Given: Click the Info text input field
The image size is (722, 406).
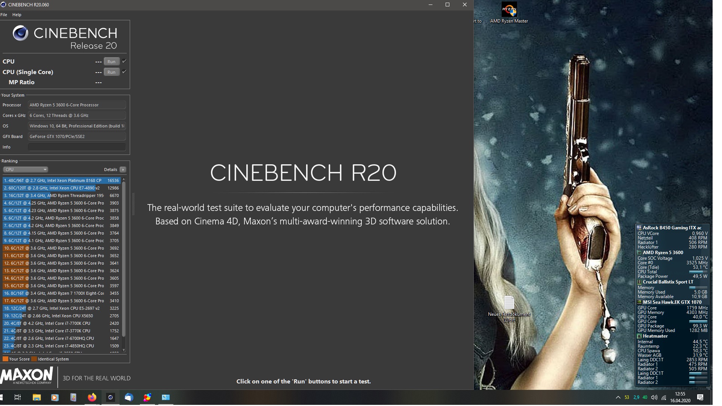Looking at the screenshot, I should [77, 147].
